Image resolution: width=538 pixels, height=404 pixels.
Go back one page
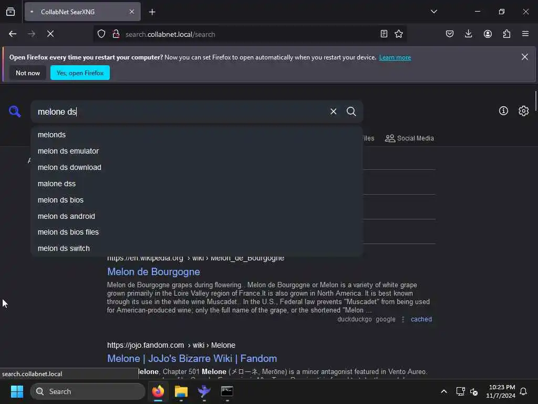13,34
